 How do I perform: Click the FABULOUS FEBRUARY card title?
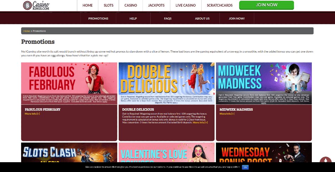[x=42, y=109]
